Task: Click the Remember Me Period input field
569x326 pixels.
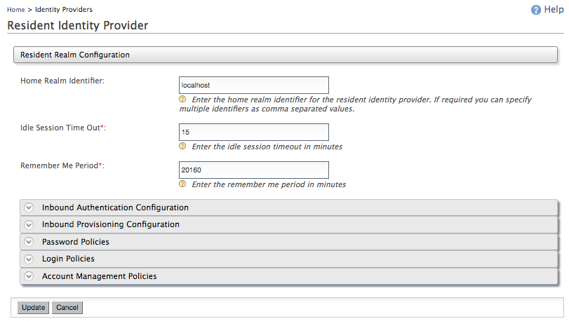Action: point(254,170)
